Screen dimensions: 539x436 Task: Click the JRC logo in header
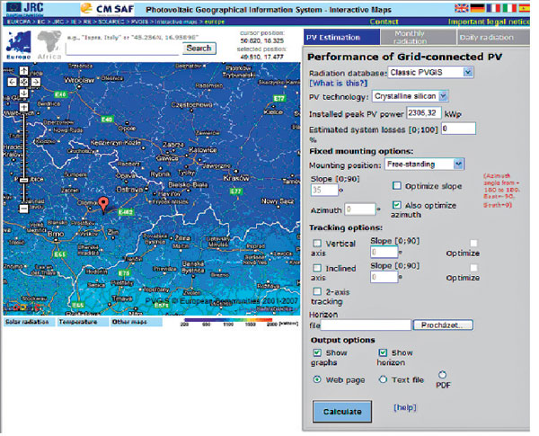(x=25, y=9)
